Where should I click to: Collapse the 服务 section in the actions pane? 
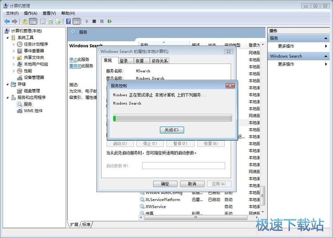pos(325,38)
